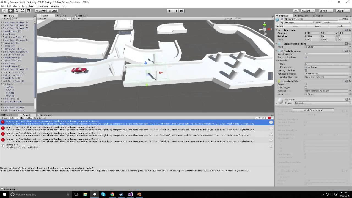
Task: Toggle Collapse in Console
Action: click(14, 118)
